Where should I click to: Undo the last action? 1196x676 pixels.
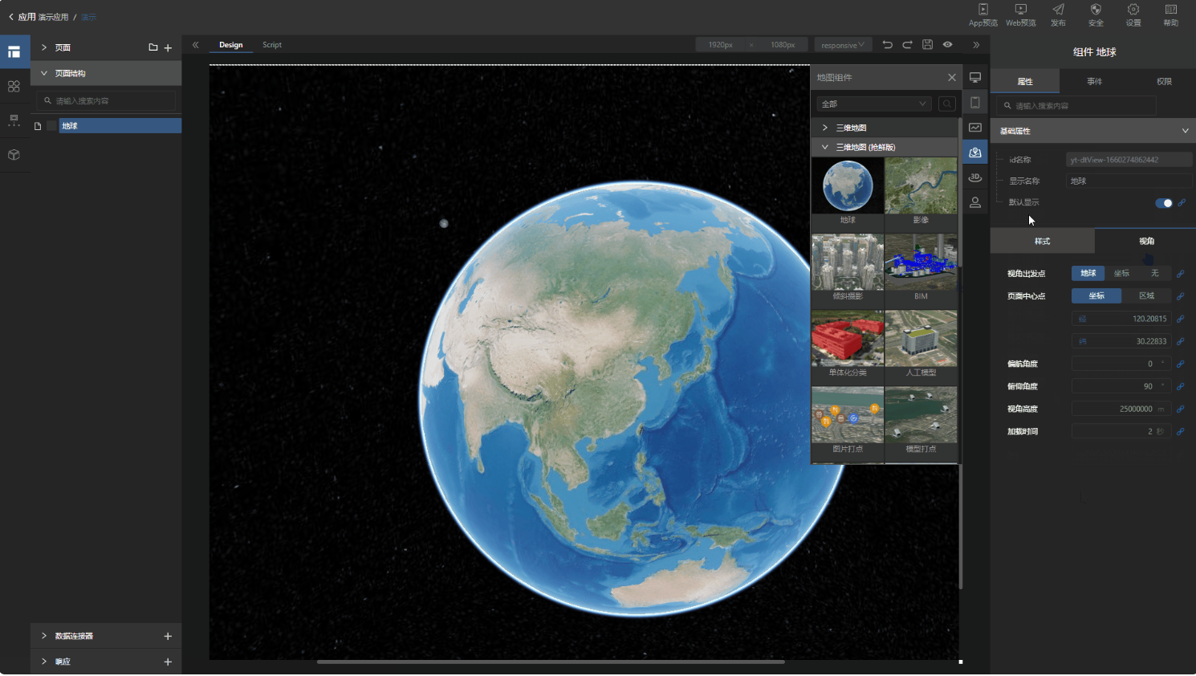(x=887, y=45)
